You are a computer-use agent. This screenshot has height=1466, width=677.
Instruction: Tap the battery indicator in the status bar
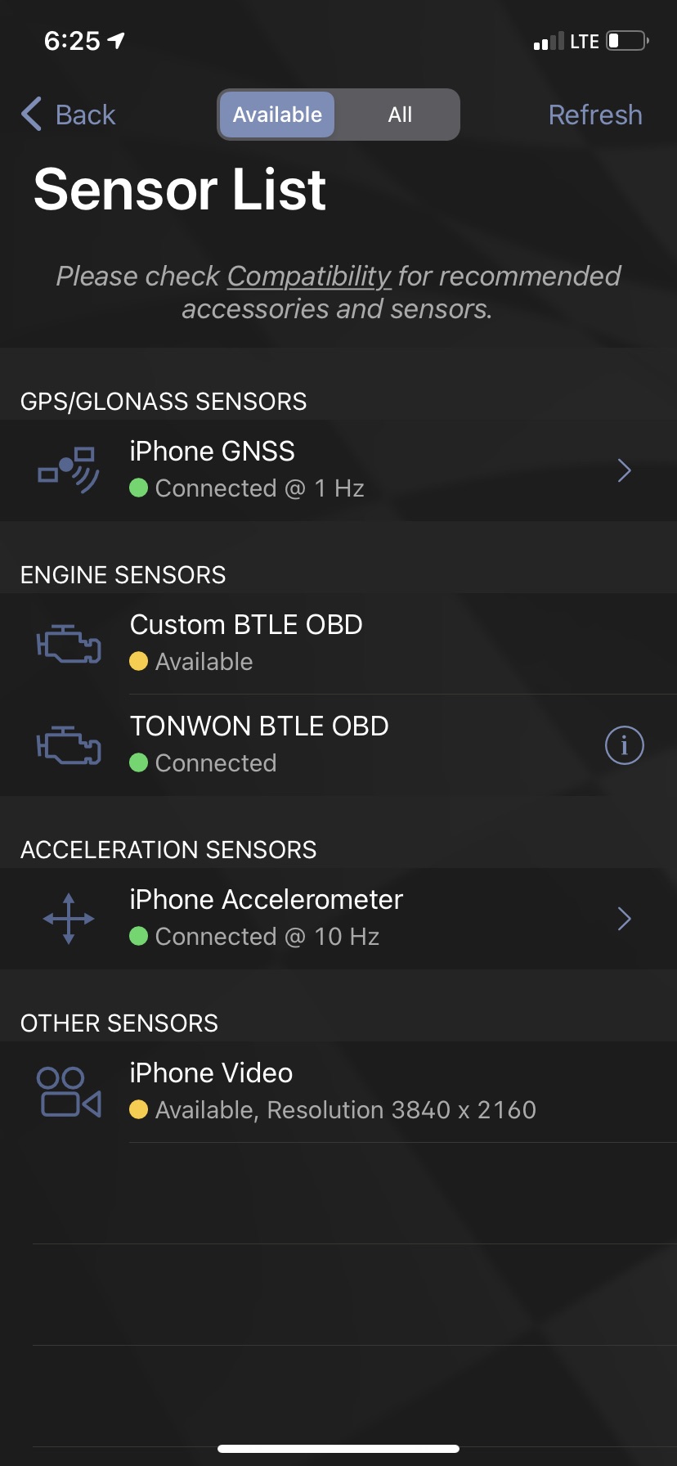[627, 41]
